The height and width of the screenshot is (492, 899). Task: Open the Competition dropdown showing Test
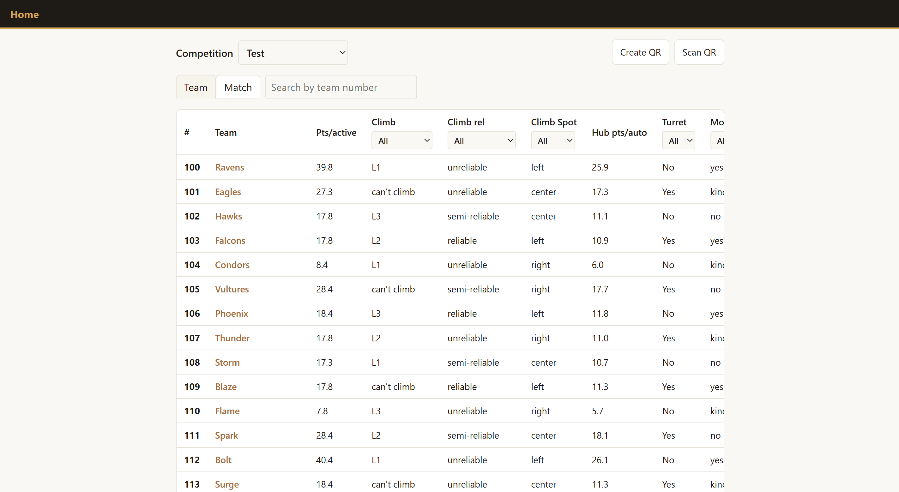[x=293, y=53]
